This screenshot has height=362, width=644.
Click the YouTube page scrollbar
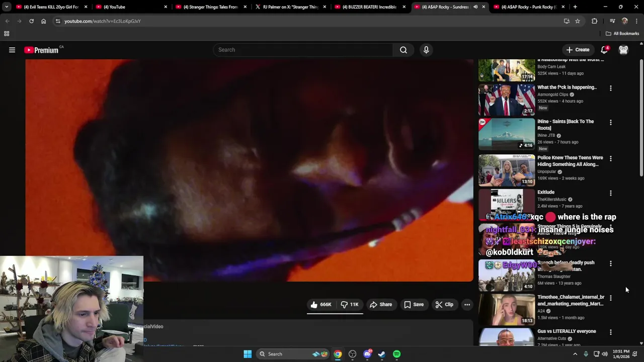[x=641, y=118]
